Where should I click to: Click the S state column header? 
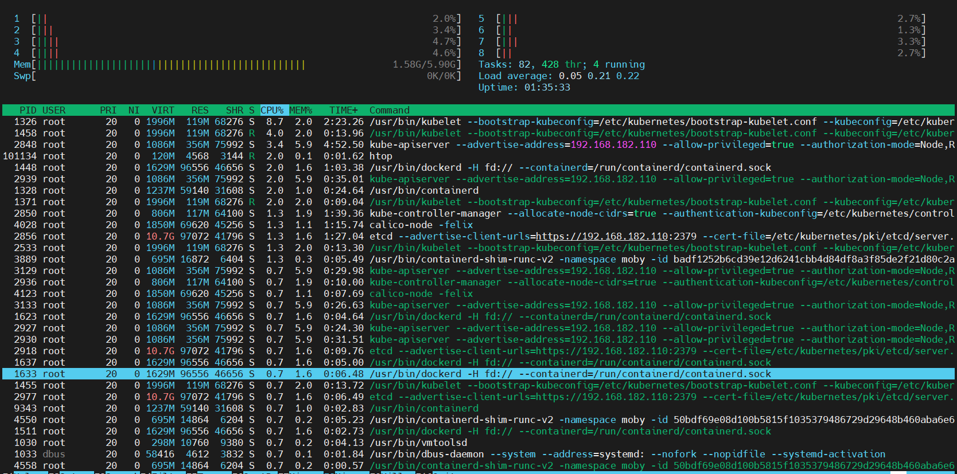point(252,110)
